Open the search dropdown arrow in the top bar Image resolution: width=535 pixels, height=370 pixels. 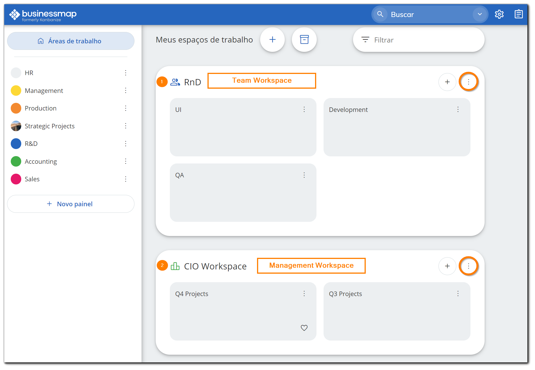[480, 14]
